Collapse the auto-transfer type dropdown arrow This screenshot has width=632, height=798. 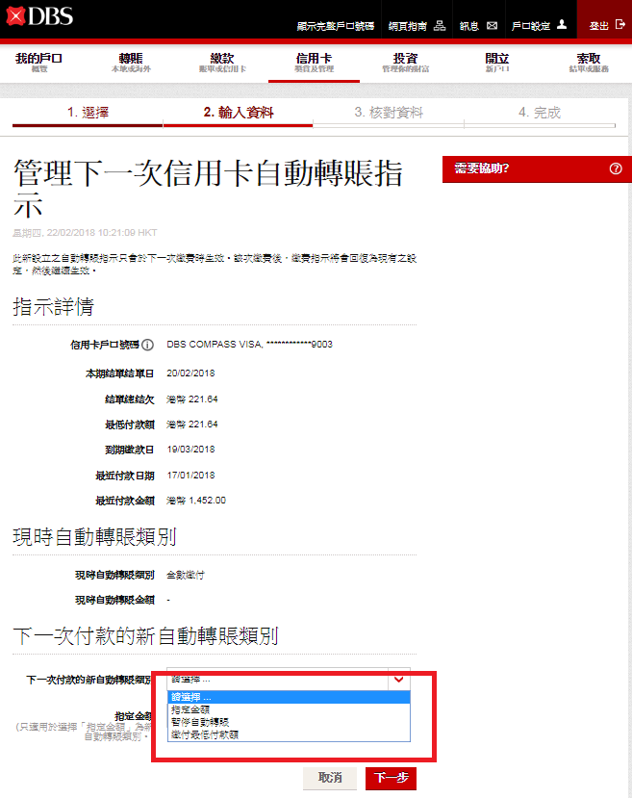pyautogui.click(x=398, y=680)
